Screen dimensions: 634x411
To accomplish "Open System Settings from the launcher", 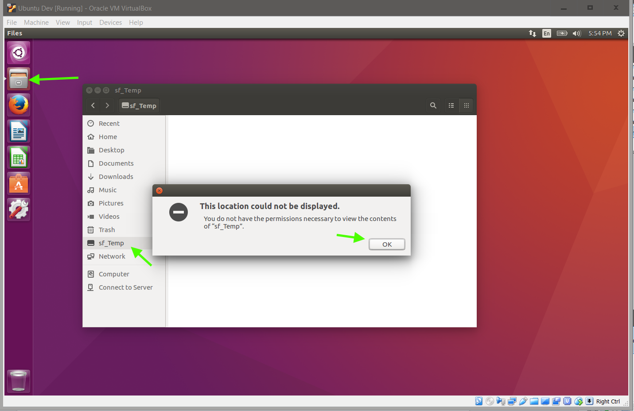I will tap(19, 209).
